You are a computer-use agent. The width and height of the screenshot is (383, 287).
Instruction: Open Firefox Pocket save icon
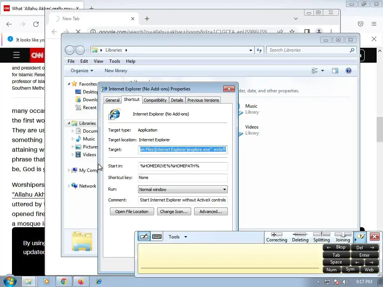click(361, 24)
